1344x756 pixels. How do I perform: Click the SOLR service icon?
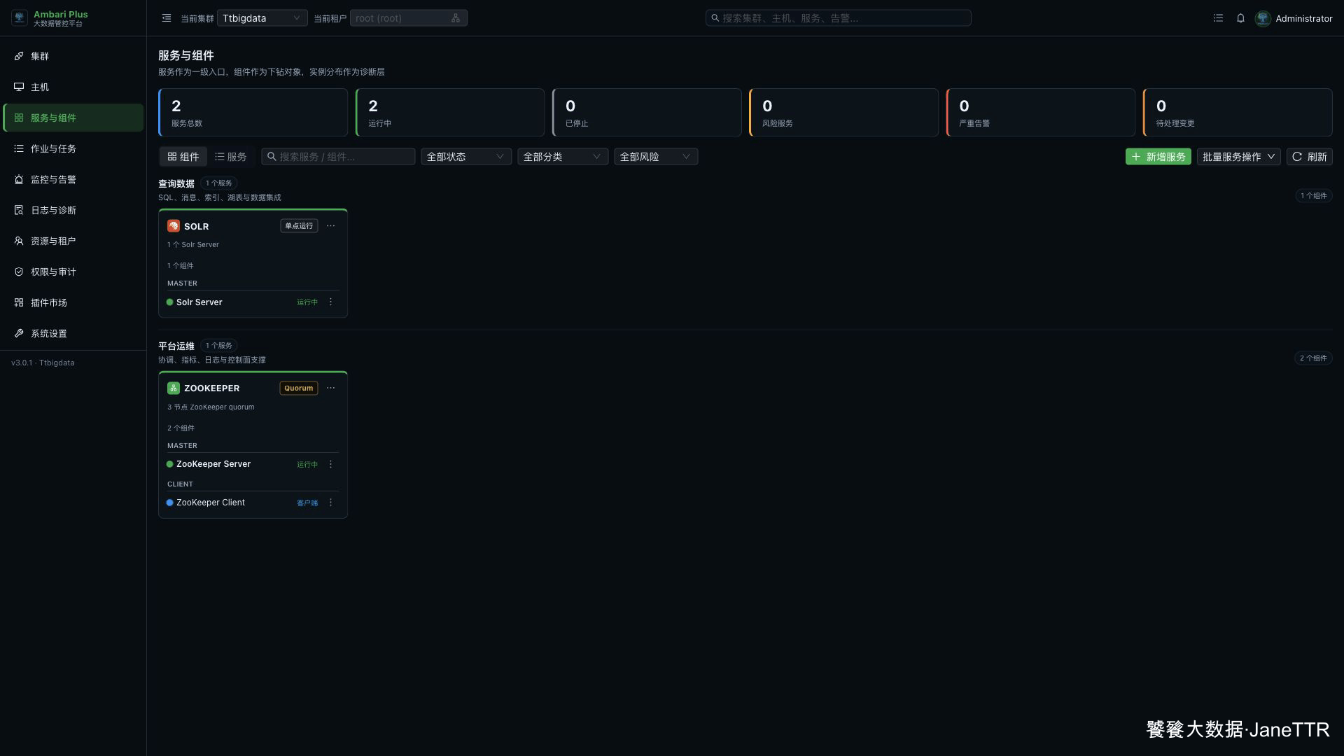pyautogui.click(x=173, y=226)
